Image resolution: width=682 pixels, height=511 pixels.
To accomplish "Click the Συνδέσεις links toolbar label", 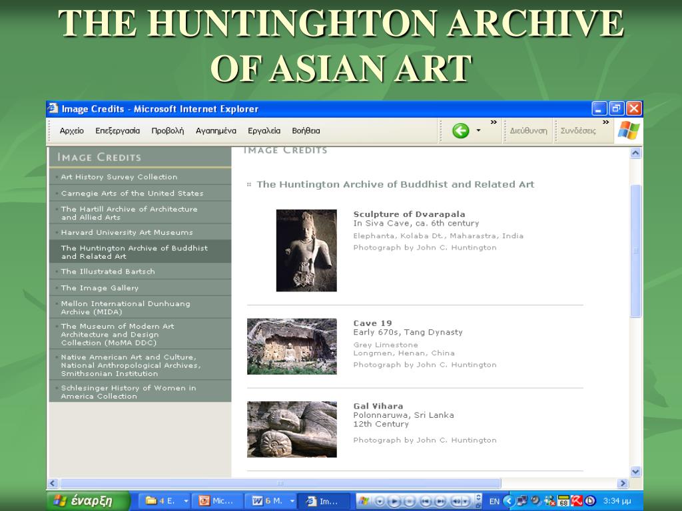I will [578, 131].
